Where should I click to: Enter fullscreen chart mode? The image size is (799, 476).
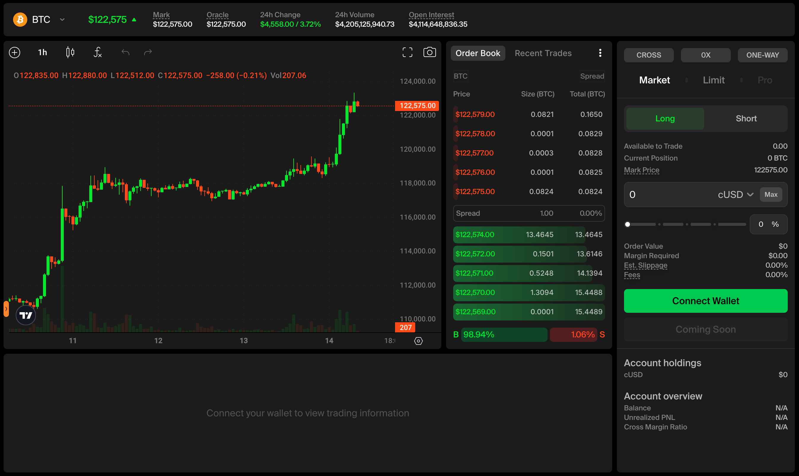click(x=407, y=52)
